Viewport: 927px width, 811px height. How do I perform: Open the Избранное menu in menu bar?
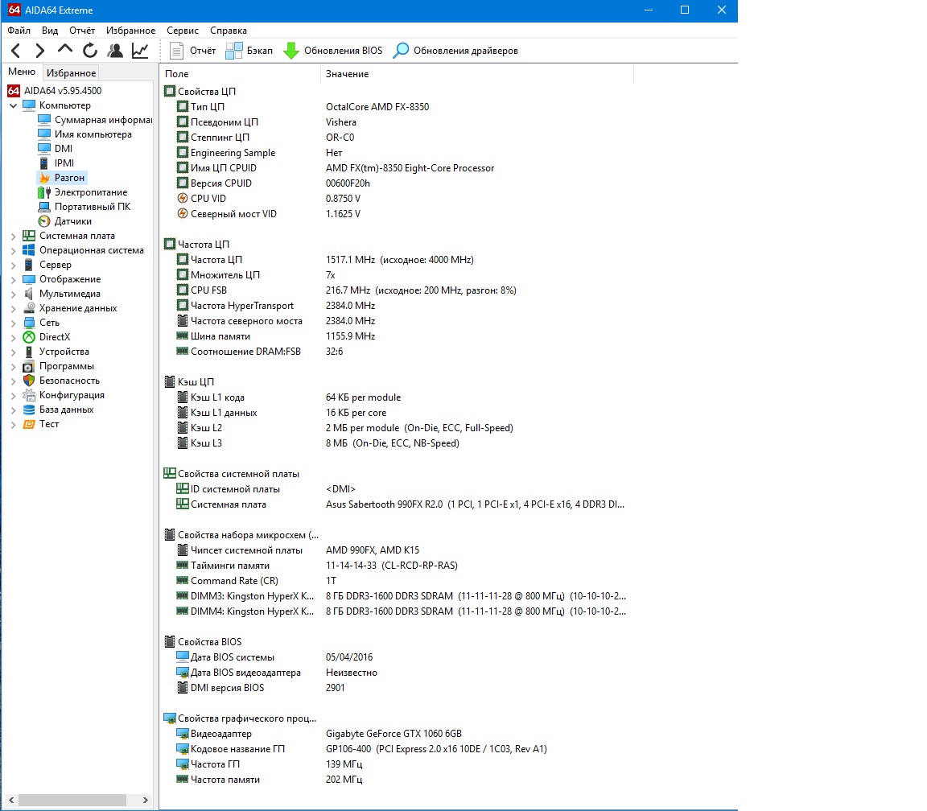130,30
